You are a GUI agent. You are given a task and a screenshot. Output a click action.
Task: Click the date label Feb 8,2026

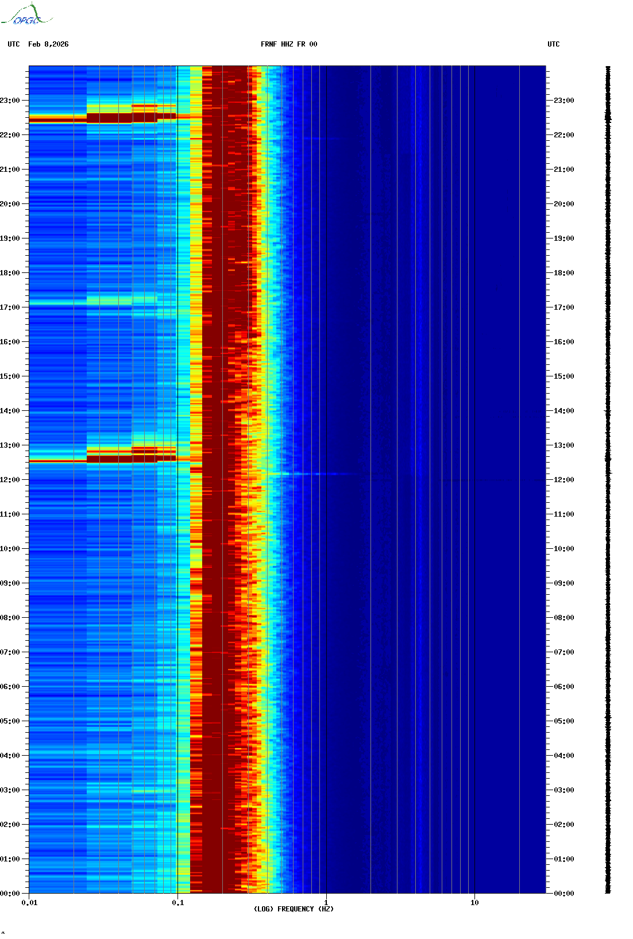pyautogui.click(x=48, y=44)
